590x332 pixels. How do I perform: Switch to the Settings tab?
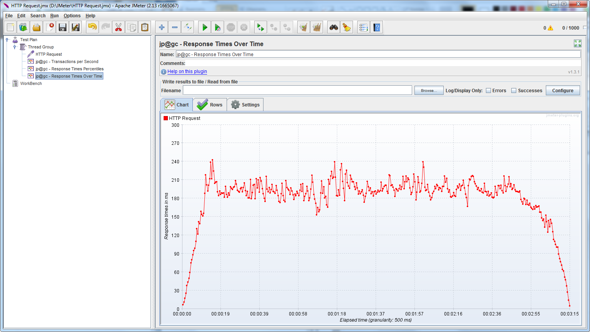245,105
